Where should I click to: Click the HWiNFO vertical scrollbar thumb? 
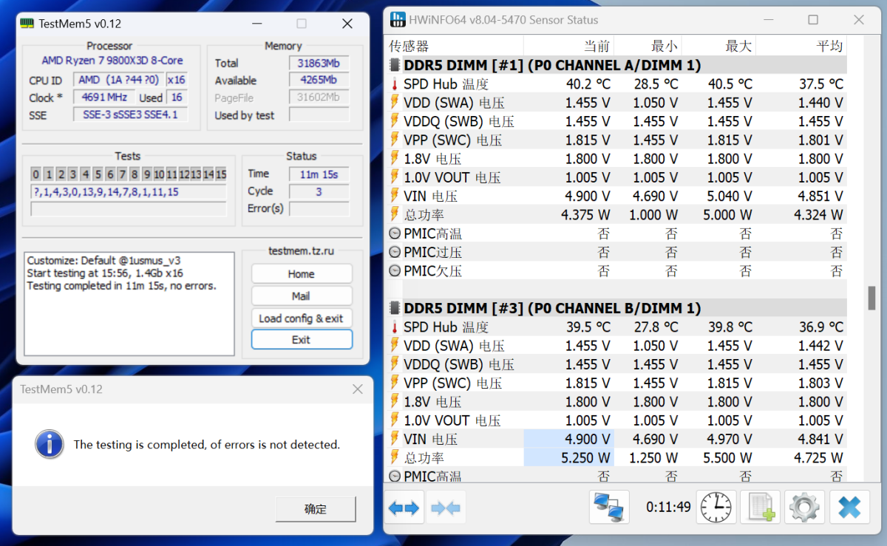871,298
